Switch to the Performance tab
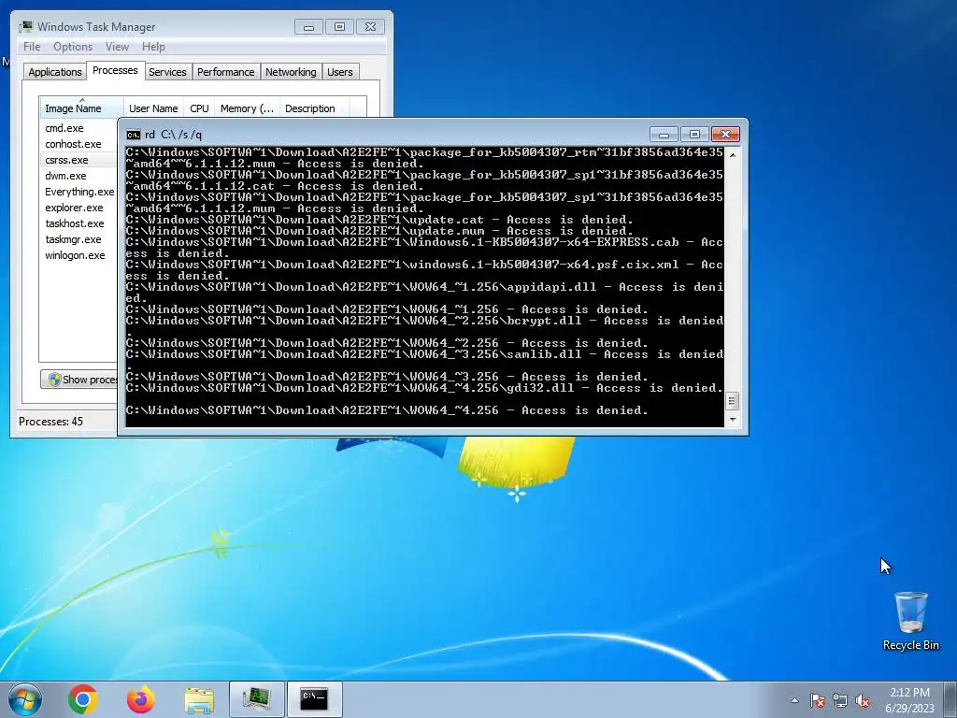 [226, 72]
